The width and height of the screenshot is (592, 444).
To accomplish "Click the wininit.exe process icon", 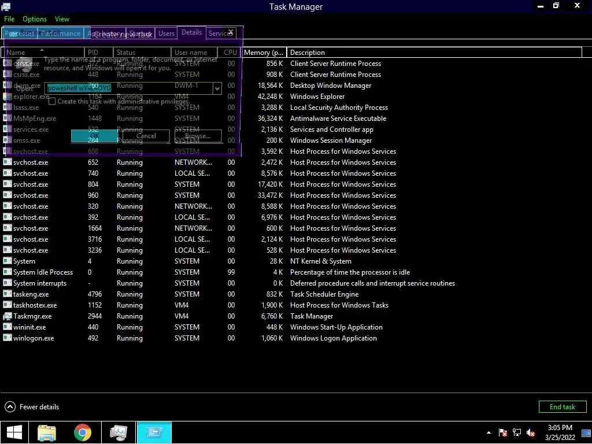I will pos(7,327).
